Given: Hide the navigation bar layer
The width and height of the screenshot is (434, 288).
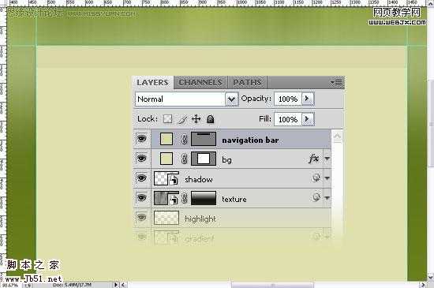Looking at the screenshot, I should pos(142,138).
